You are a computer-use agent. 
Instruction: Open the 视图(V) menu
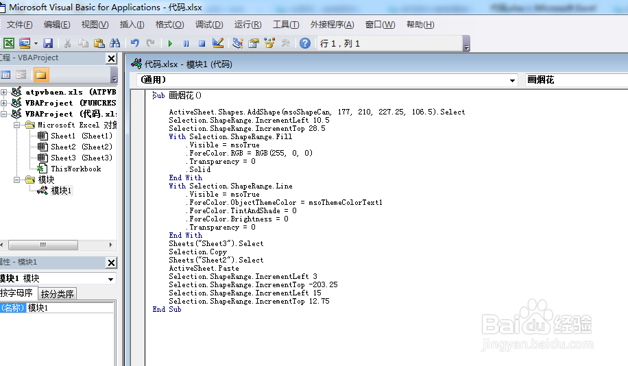tap(95, 25)
